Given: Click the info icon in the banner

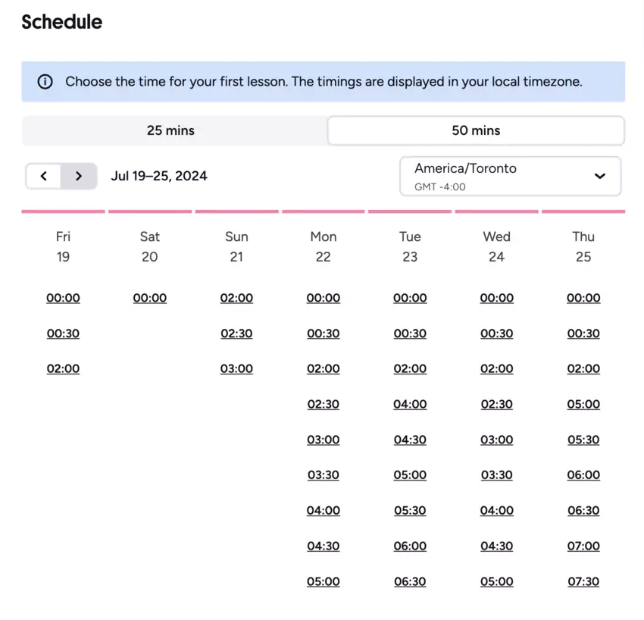Looking at the screenshot, I should (45, 81).
